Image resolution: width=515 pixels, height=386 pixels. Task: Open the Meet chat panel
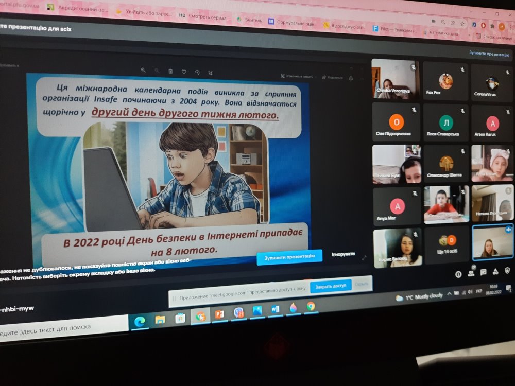tap(483, 272)
